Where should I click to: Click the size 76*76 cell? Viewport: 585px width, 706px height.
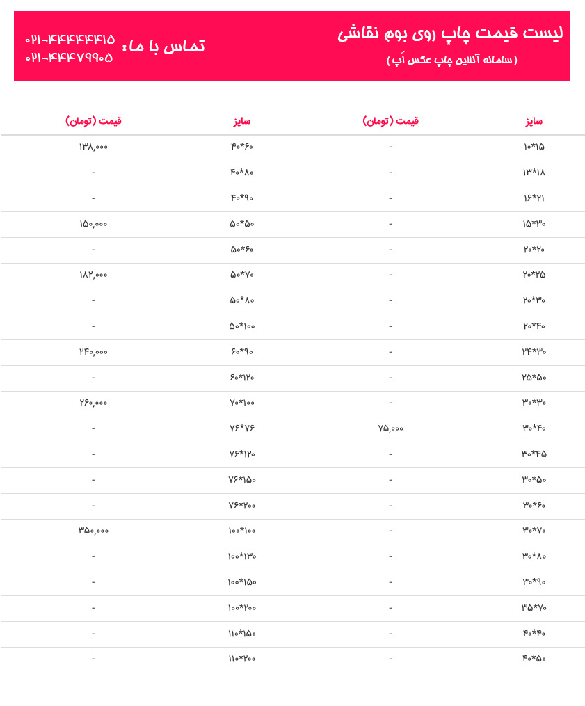242,428
